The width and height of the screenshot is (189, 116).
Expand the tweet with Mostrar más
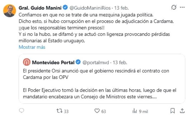pos(32,47)
